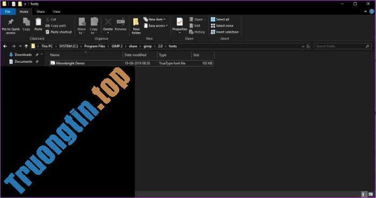Select Cut in Clipboard group
Image resolution: width=376 pixels, height=198 pixels.
(51, 19)
